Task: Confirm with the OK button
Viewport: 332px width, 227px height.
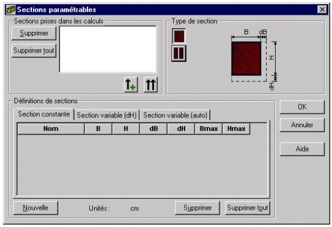Action: 302,107
